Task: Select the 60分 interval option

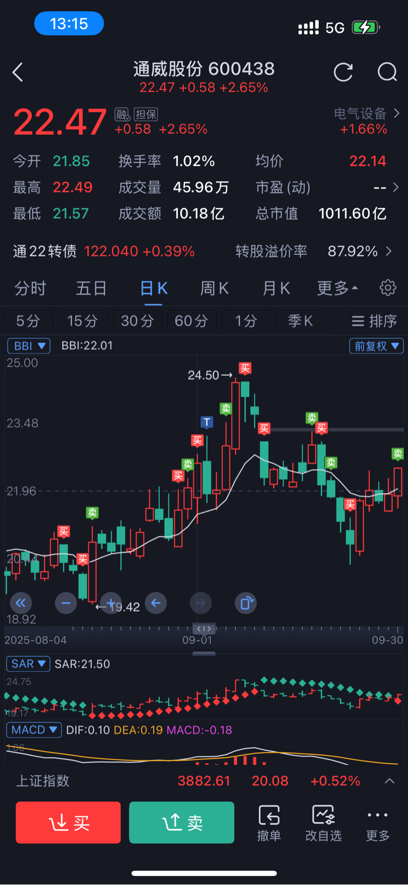Action: click(191, 321)
